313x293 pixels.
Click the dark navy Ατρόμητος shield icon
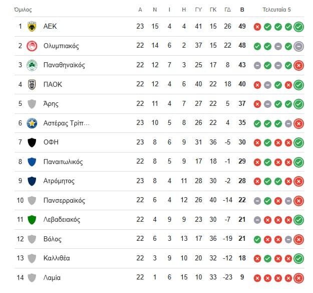(32, 181)
